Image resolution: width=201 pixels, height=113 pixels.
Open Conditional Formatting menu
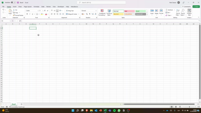pos(102,13)
